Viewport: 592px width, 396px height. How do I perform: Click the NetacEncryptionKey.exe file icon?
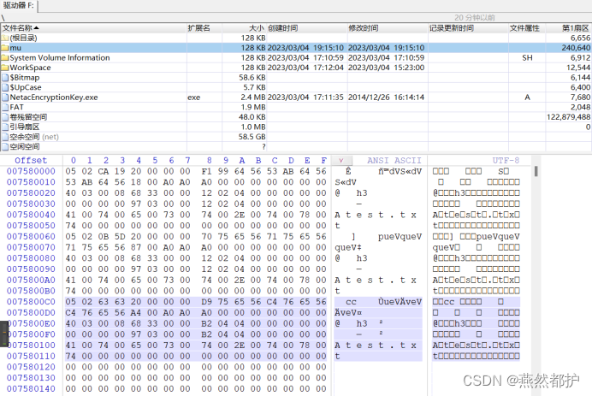(x=5, y=97)
